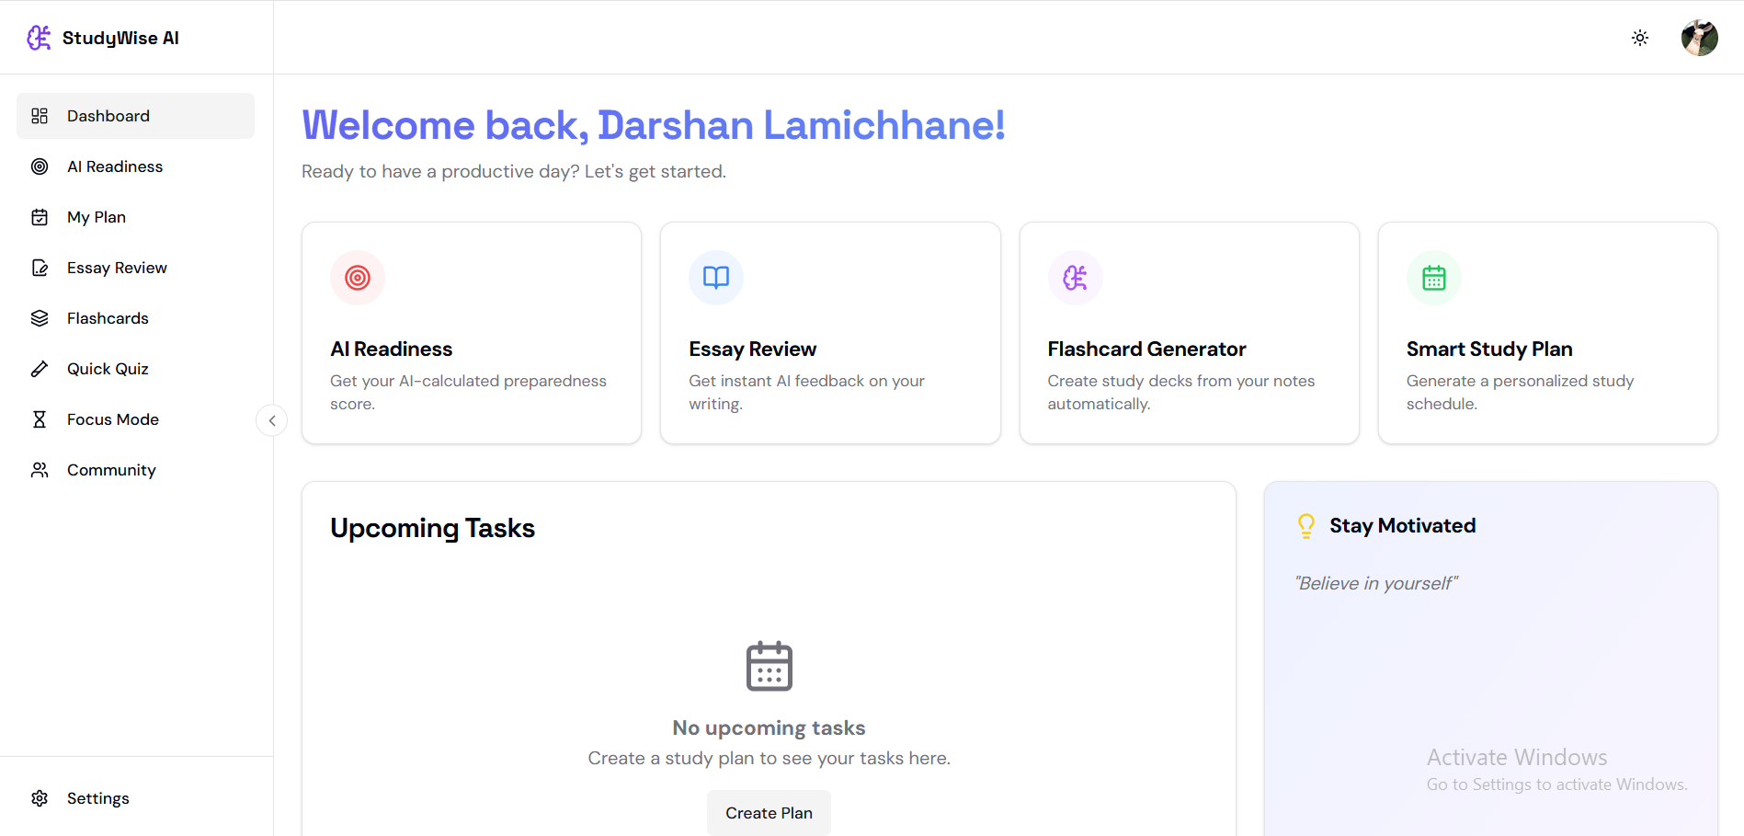Open Settings at sidebar bottom
The height and width of the screenshot is (836, 1744).
pyautogui.click(x=135, y=798)
